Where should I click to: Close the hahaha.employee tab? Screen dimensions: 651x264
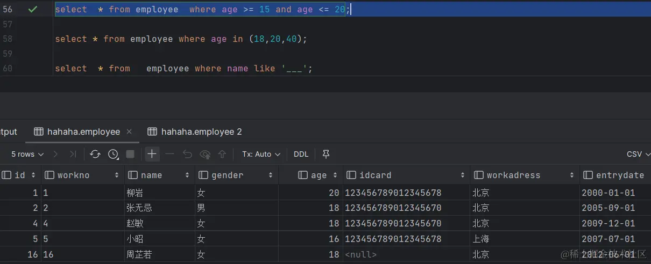pyautogui.click(x=129, y=131)
